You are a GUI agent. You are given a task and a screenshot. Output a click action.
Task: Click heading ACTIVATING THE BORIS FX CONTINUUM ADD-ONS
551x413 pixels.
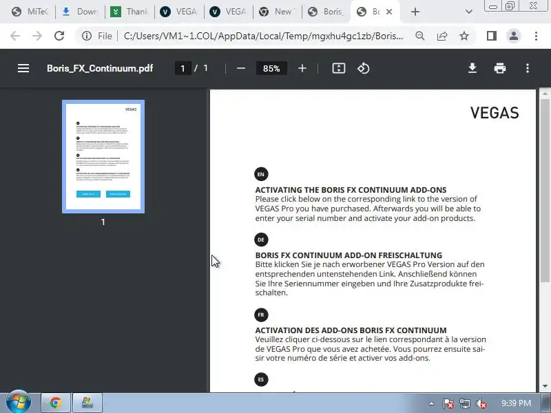(351, 190)
